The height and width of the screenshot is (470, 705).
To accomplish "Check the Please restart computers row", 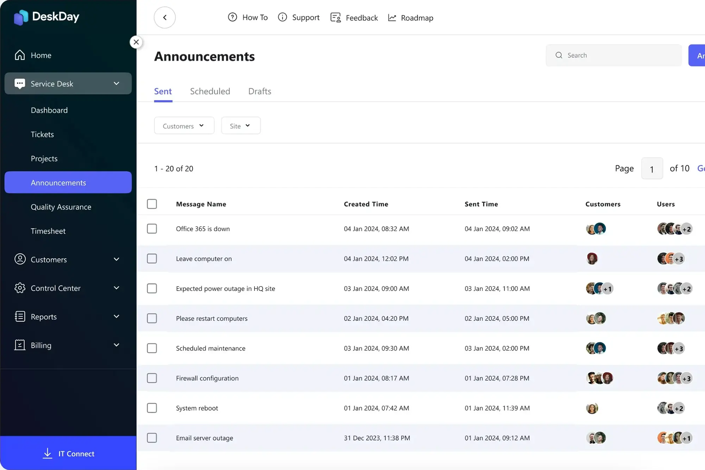I will [x=152, y=318].
